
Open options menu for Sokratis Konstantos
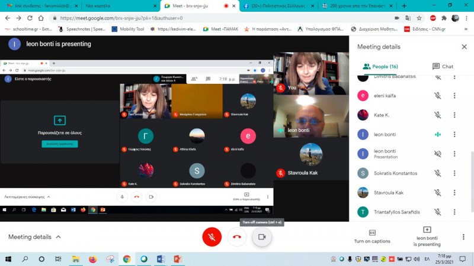tap(454, 173)
